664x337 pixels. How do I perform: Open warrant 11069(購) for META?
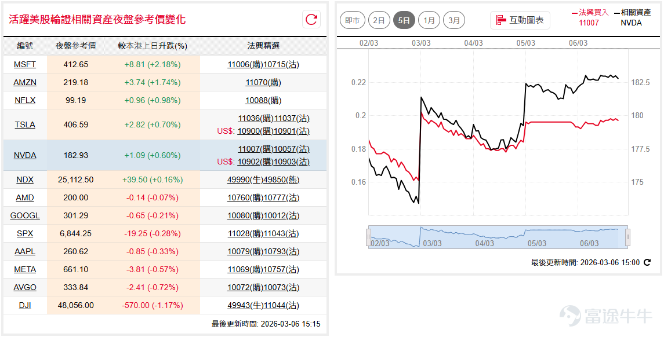point(246,269)
